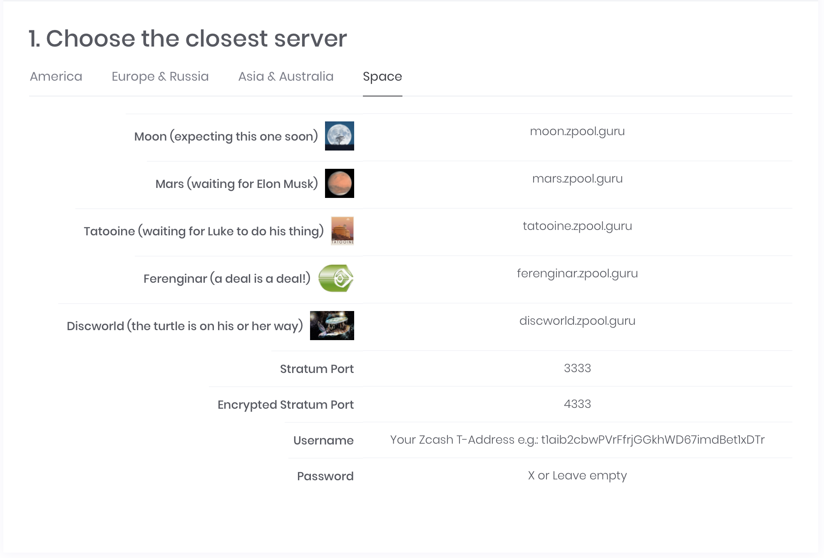Click the green Ferenginar logo icon

(336, 278)
